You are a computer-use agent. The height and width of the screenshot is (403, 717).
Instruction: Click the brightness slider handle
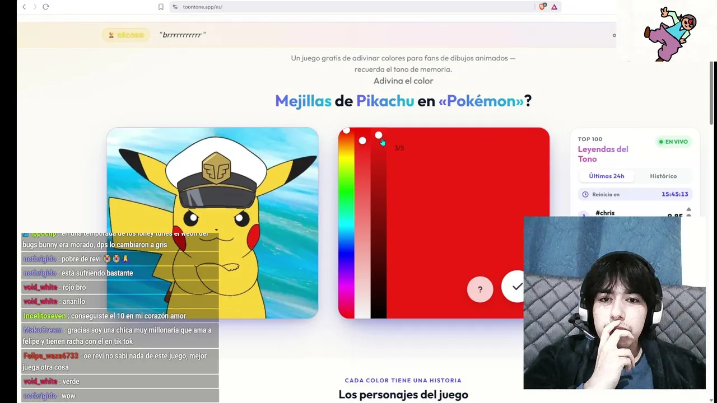click(379, 135)
